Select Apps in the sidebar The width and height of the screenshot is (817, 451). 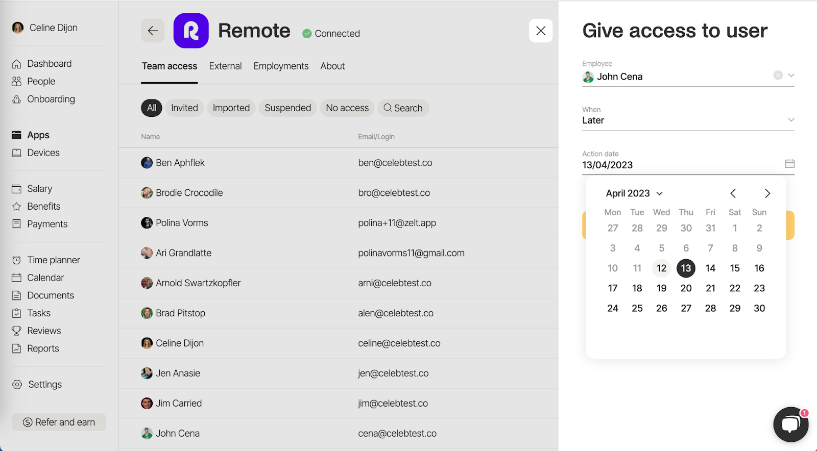coord(31,135)
